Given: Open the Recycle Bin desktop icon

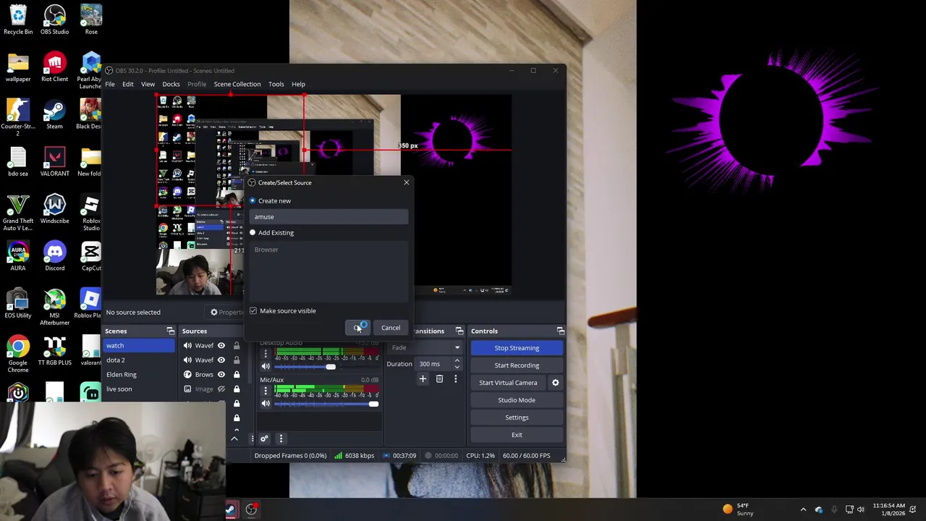Looking at the screenshot, I should (18, 20).
